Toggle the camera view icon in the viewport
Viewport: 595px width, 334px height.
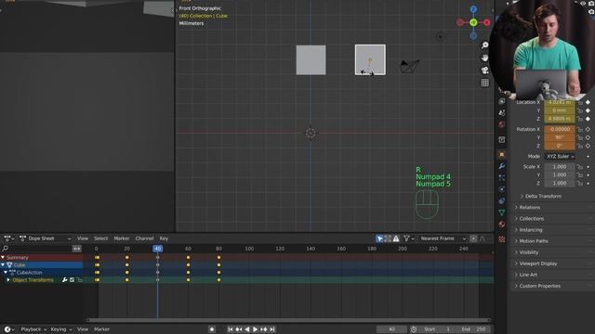pos(484,71)
